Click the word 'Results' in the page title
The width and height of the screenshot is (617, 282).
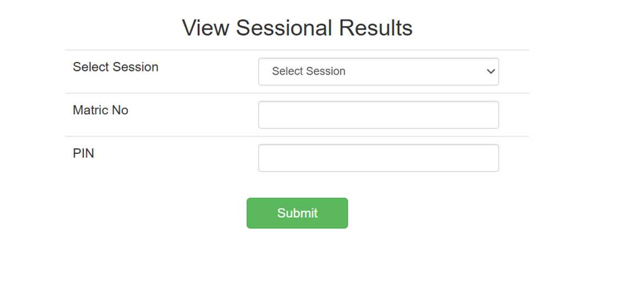click(x=375, y=27)
